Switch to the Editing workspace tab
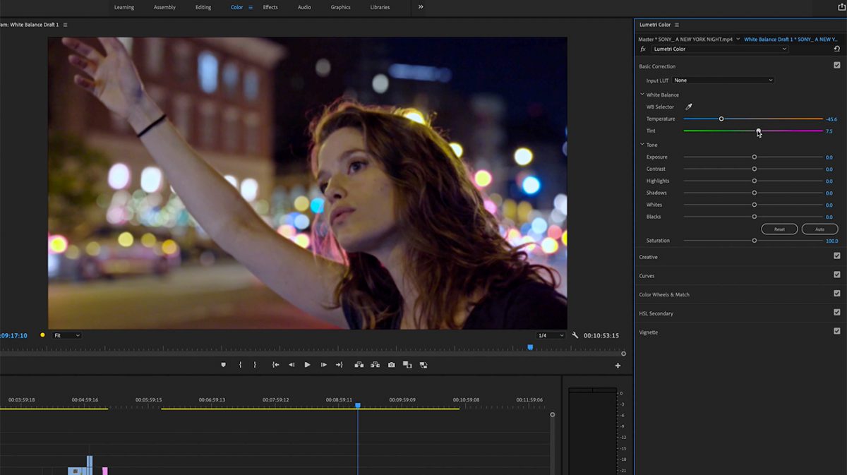Viewport: 847px width, 475px height. [203, 7]
